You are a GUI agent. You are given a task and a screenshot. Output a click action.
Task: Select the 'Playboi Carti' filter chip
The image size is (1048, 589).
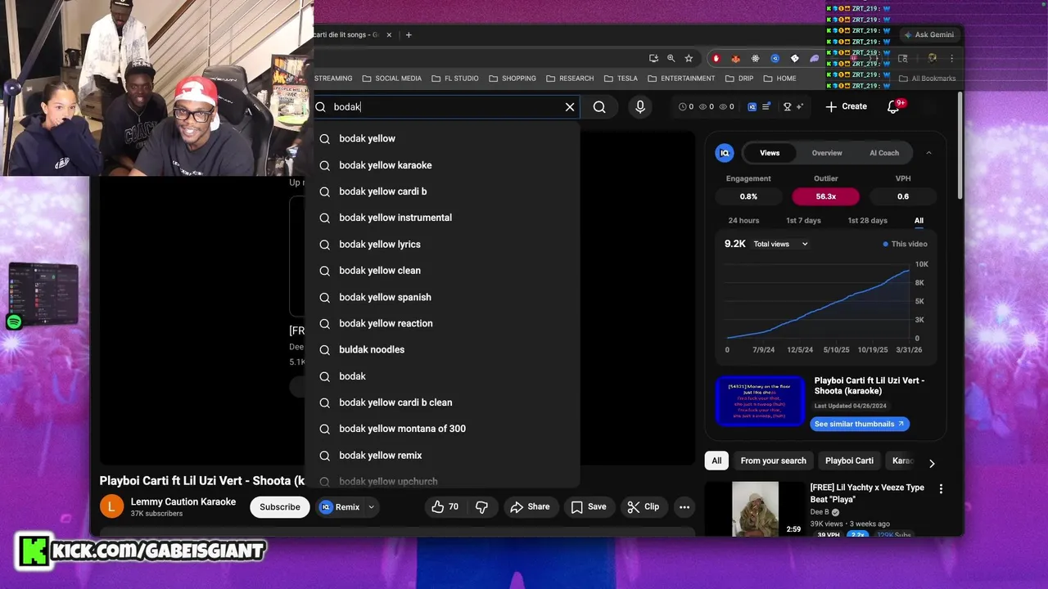click(849, 461)
